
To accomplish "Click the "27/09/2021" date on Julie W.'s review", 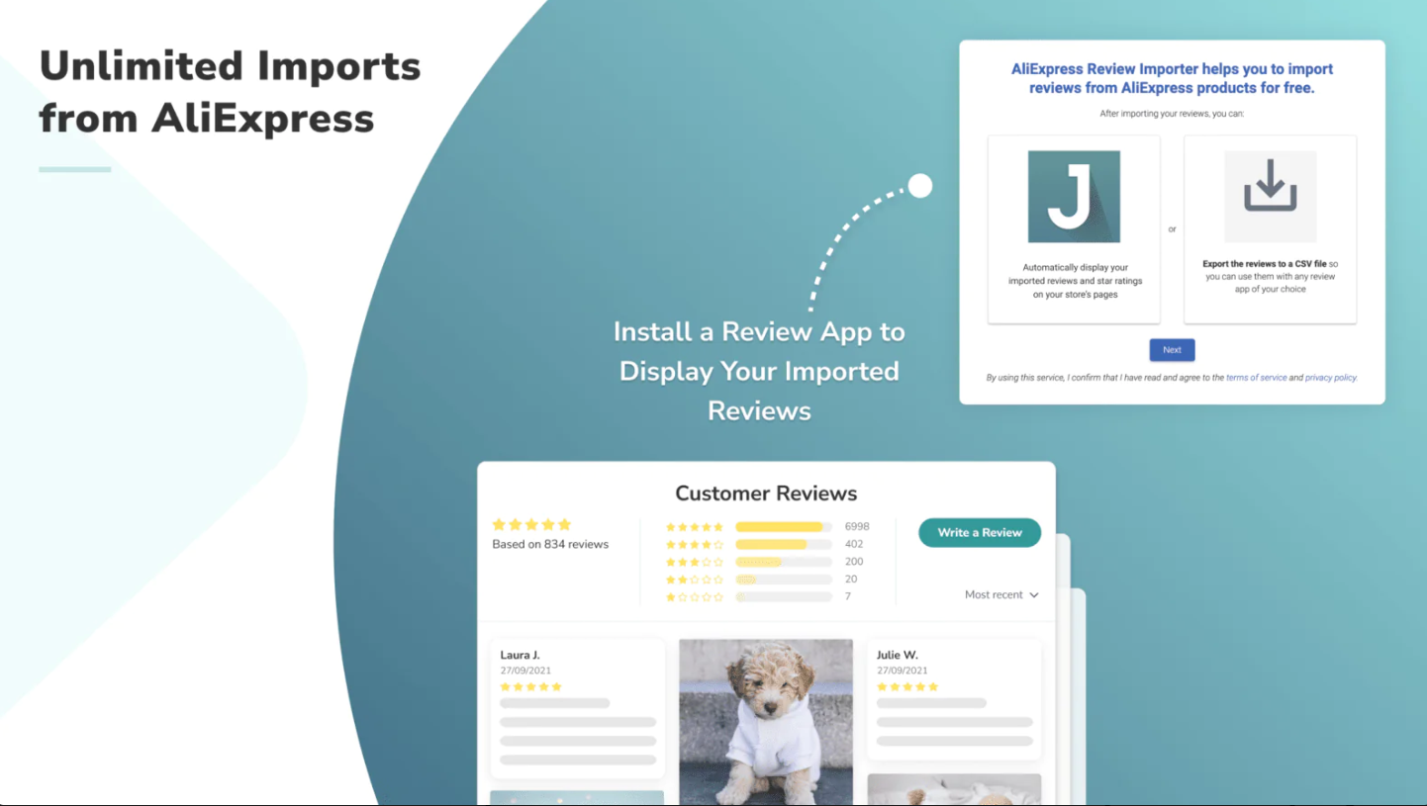I will coord(902,671).
